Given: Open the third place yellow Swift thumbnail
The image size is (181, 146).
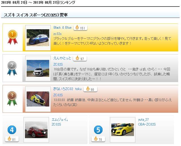Looking at the screenshot, I should pyautogui.click(x=38, y=99).
